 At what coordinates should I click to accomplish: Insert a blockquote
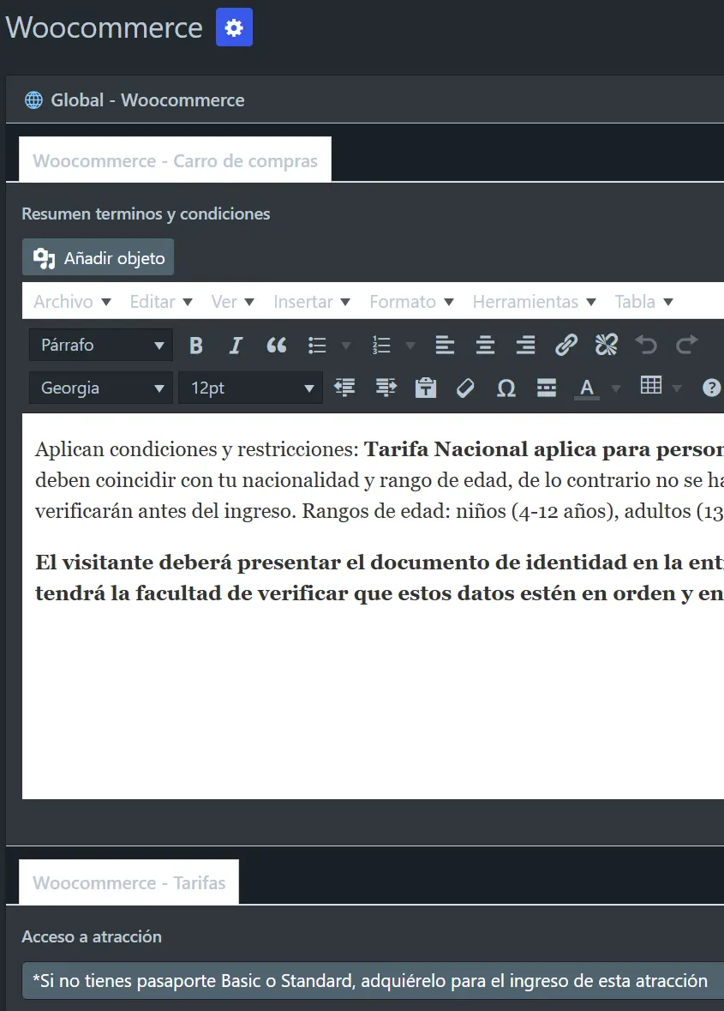click(x=276, y=346)
